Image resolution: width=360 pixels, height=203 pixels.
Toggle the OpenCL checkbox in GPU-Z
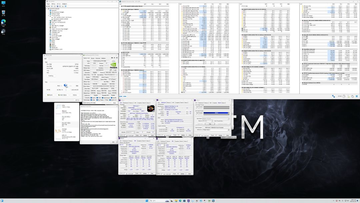tap(92, 98)
